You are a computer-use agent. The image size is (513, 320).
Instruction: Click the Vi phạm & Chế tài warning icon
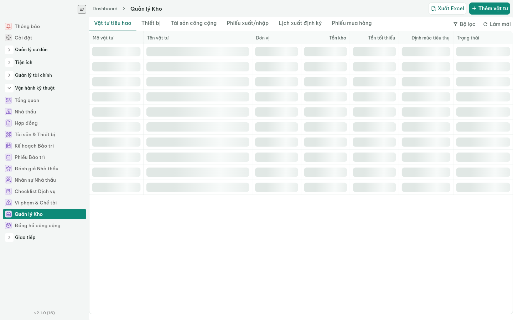(9, 203)
